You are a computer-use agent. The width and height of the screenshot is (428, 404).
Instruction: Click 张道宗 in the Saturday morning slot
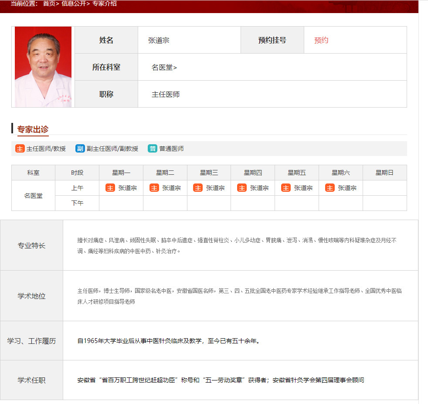click(x=347, y=188)
